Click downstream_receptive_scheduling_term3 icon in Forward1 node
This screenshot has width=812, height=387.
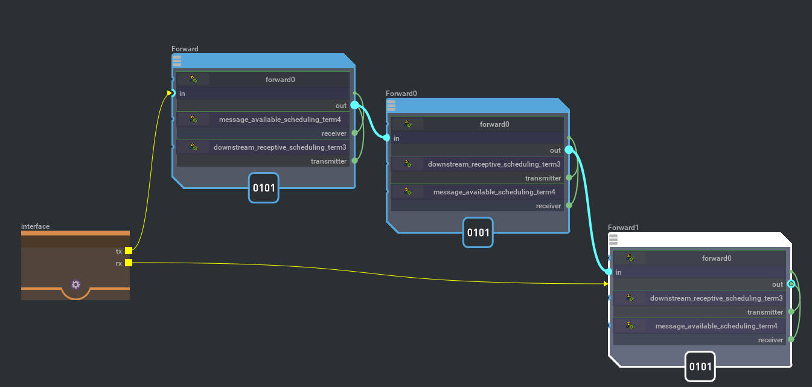point(630,298)
